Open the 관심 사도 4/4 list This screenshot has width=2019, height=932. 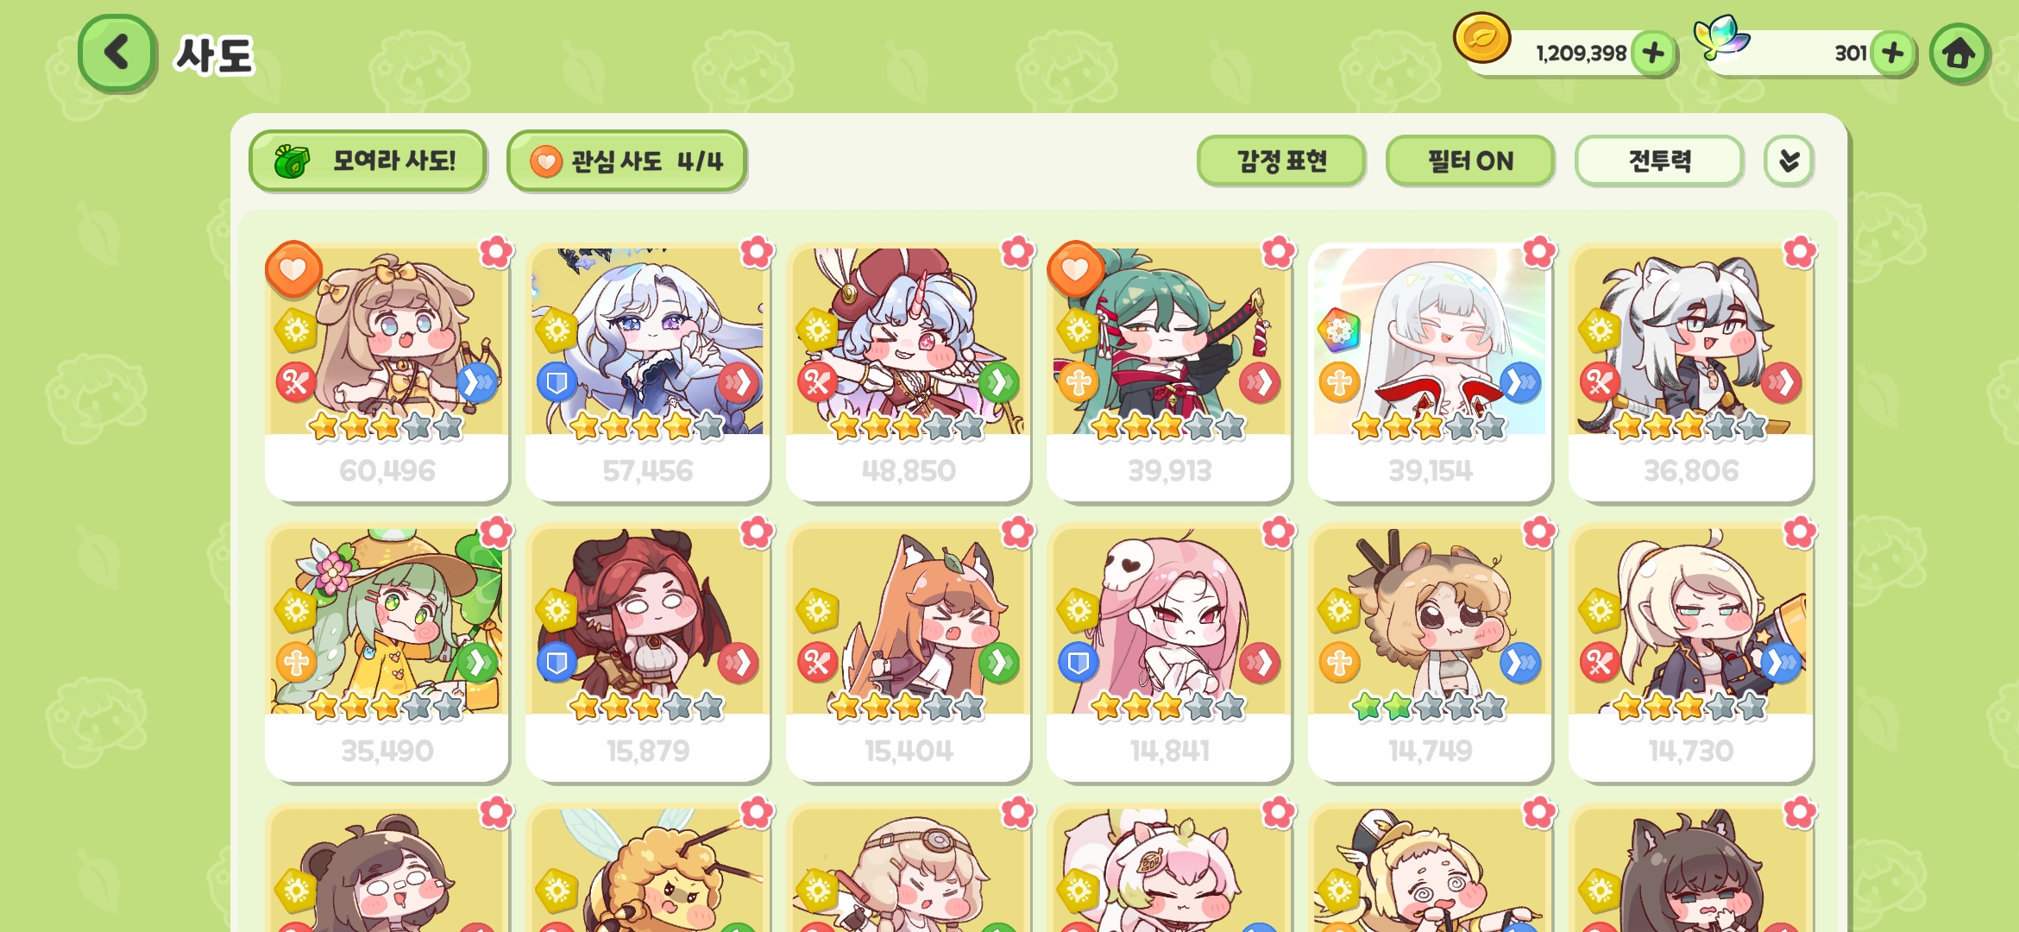626,161
